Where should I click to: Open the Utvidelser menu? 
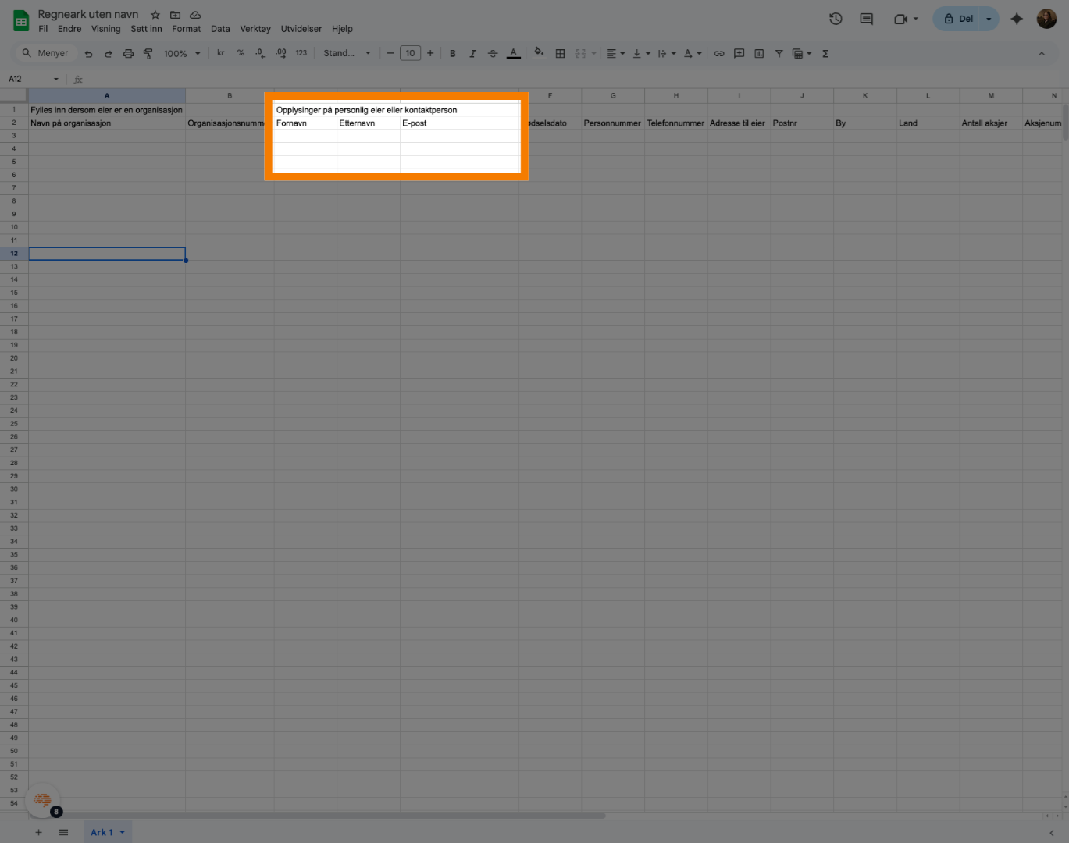pos(301,29)
